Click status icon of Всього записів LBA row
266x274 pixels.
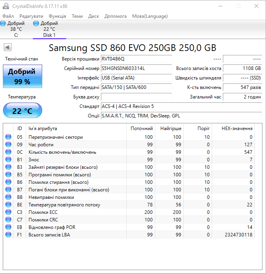click(8, 234)
